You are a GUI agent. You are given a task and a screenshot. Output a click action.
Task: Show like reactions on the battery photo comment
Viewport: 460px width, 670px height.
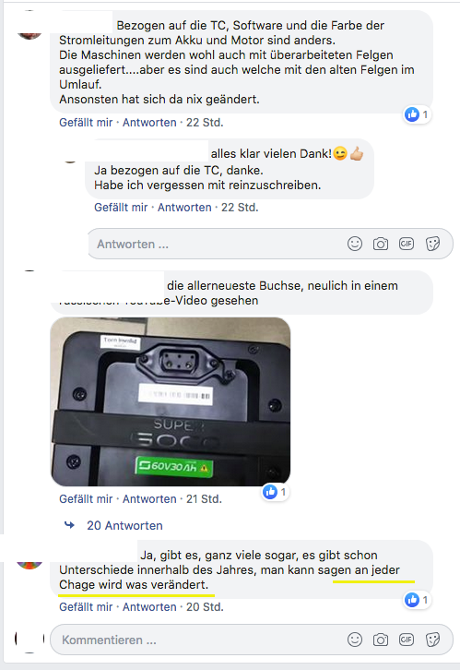tap(275, 492)
